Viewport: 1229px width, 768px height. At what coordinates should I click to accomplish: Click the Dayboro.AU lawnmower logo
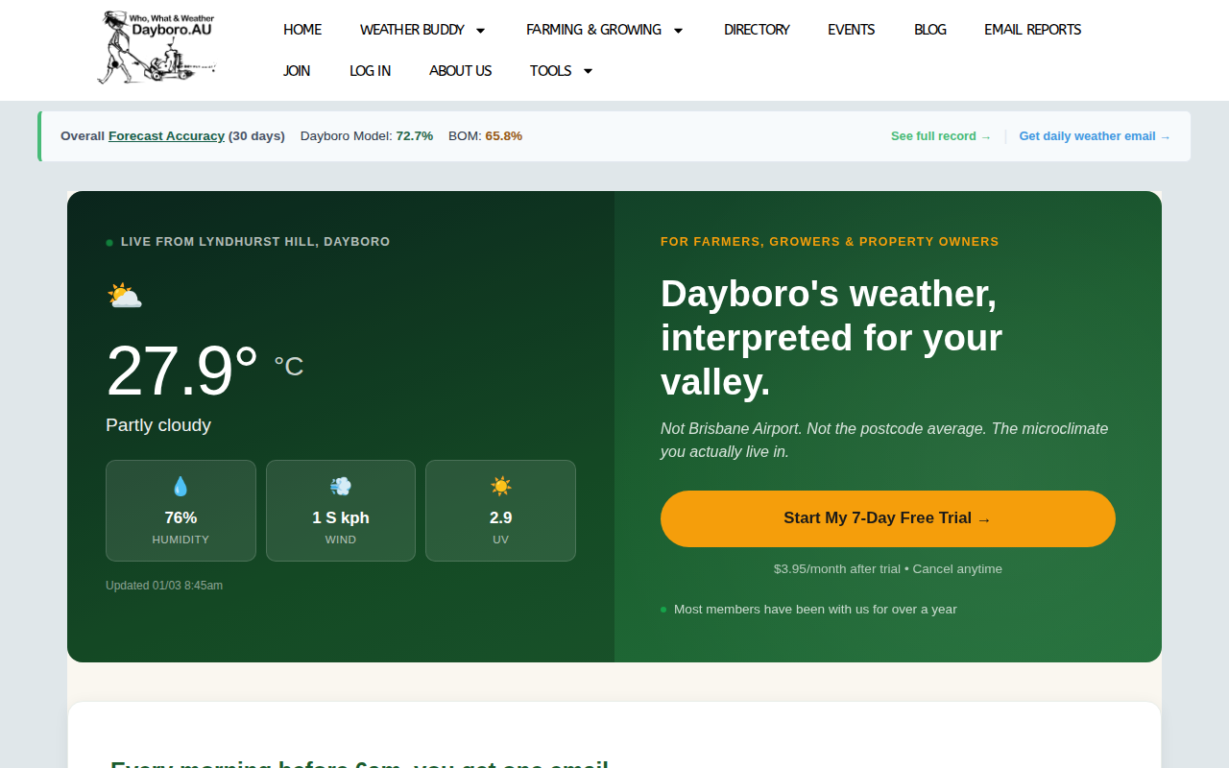[x=156, y=47]
